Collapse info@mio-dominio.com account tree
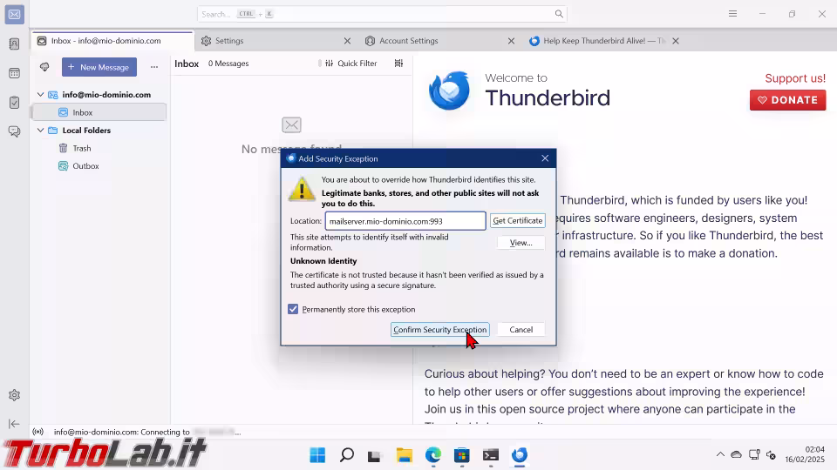The image size is (837, 470). pyautogui.click(x=41, y=94)
